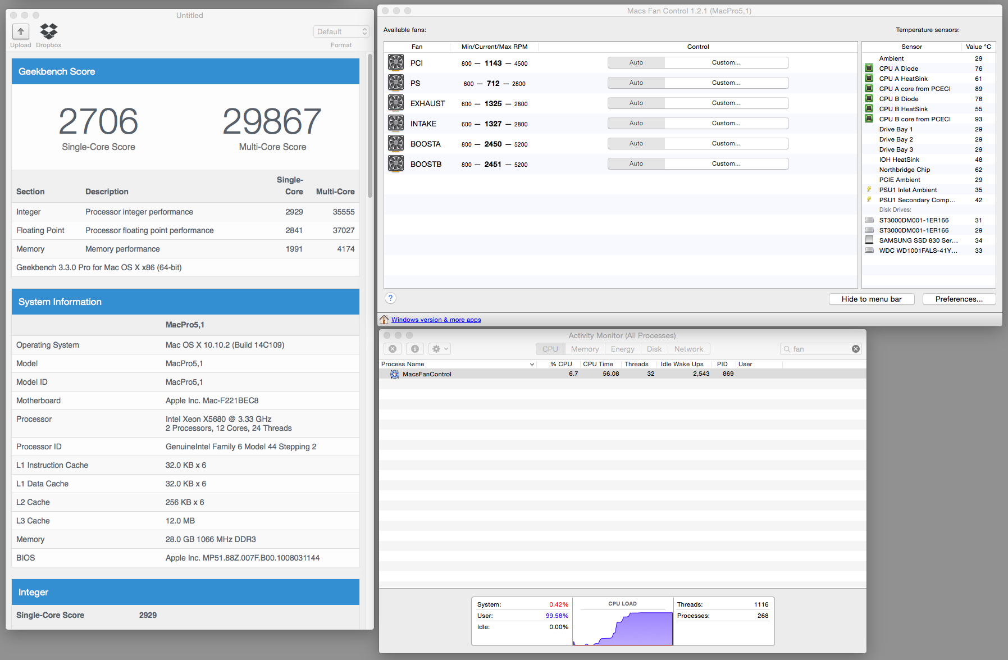Sort by PID column header
The height and width of the screenshot is (660, 1008).
(x=722, y=364)
